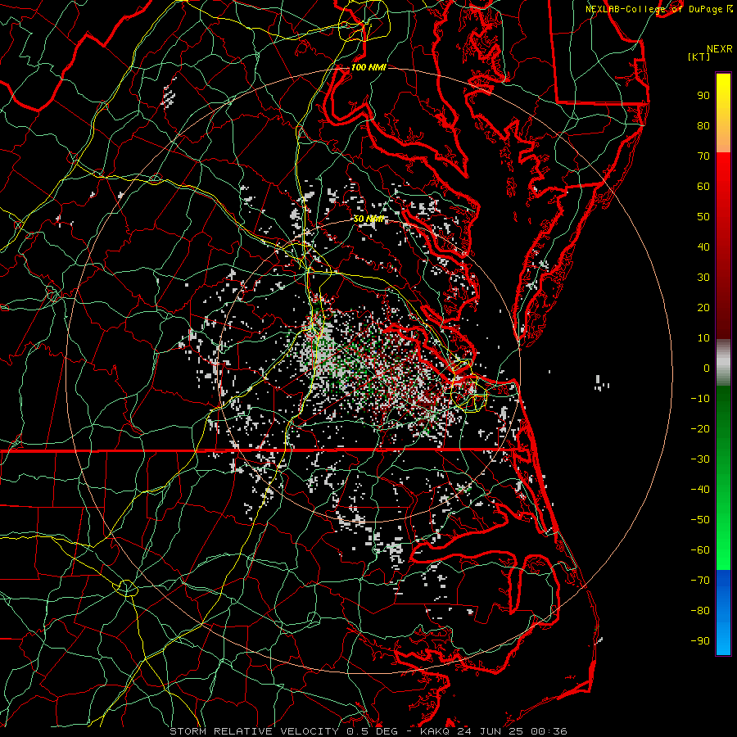Click the -90 value on velocity scale
This screenshot has width=737, height=737.
coord(700,641)
